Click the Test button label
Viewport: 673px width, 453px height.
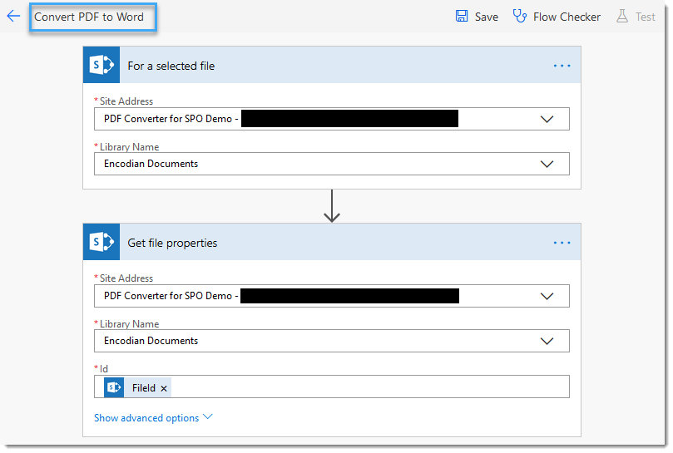coord(645,17)
